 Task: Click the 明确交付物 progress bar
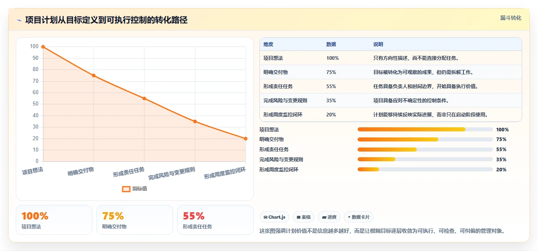click(x=425, y=139)
